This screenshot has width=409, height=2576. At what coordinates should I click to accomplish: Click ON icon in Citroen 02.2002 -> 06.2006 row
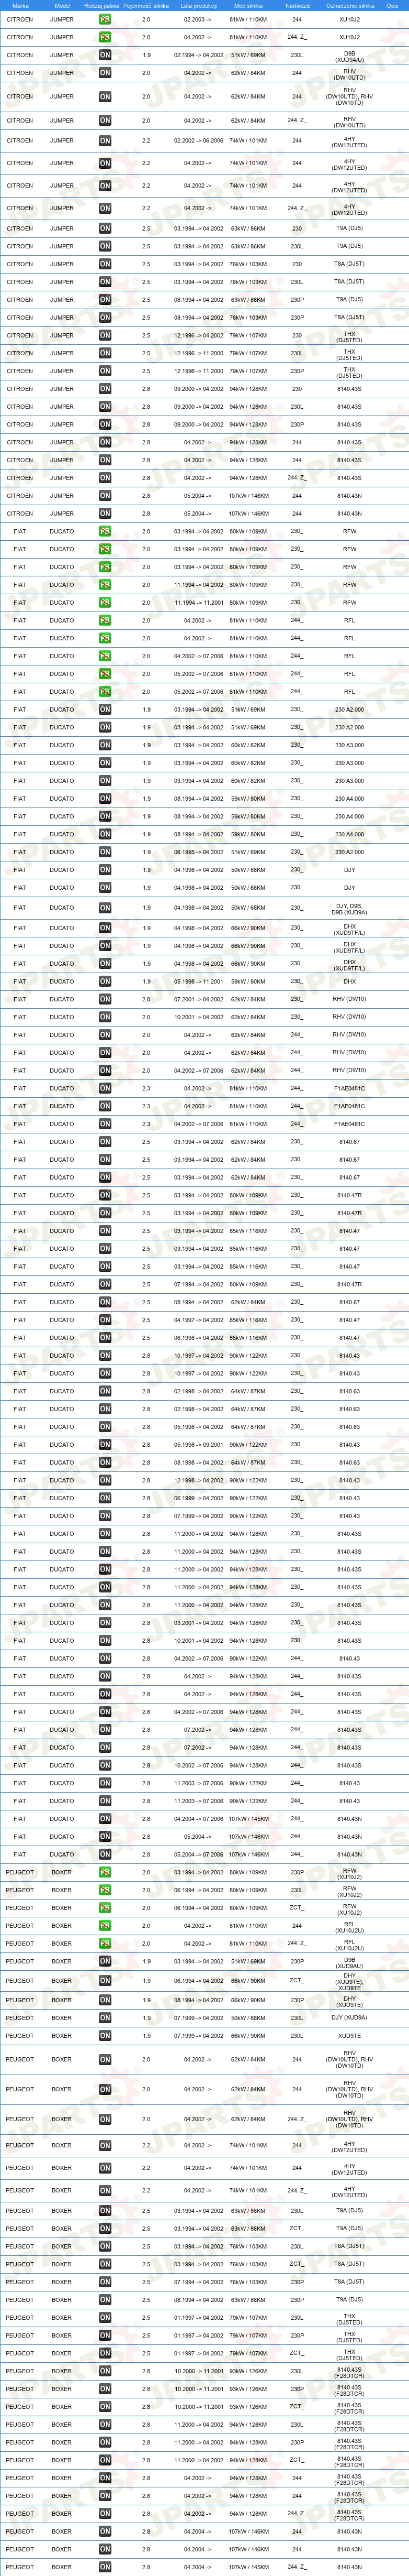pyautogui.click(x=105, y=141)
